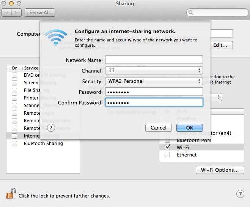The image size is (250, 207).
Task: Select the Bluetooth Sharing service row
Action: pyautogui.click(x=43, y=144)
